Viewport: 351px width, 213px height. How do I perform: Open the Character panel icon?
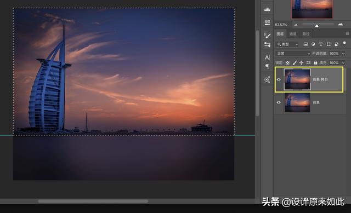tap(267, 57)
